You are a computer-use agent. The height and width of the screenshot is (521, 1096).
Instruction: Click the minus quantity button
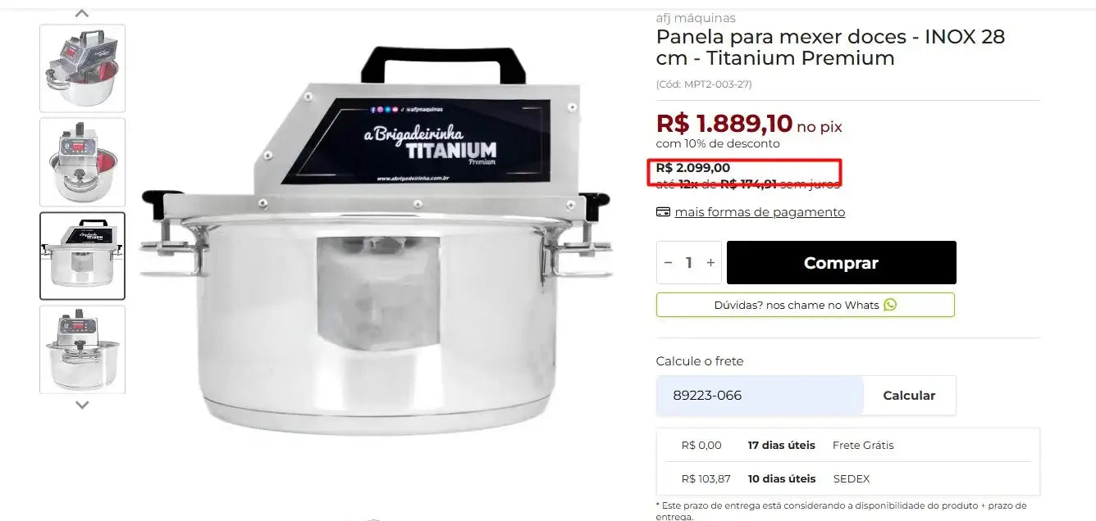pyautogui.click(x=668, y=263)
